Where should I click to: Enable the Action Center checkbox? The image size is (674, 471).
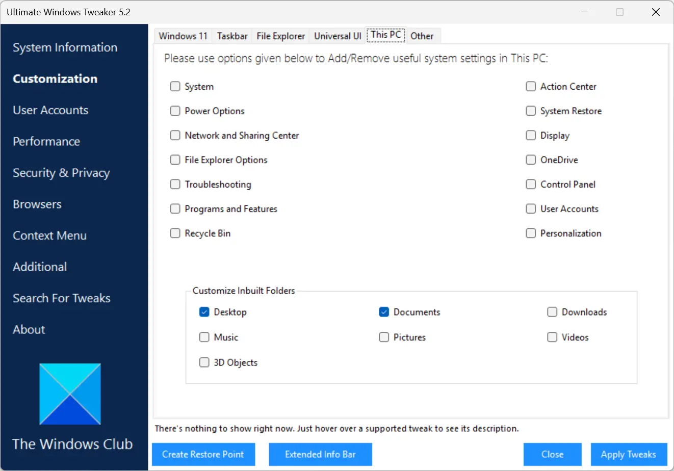click(x=531, y=87)
